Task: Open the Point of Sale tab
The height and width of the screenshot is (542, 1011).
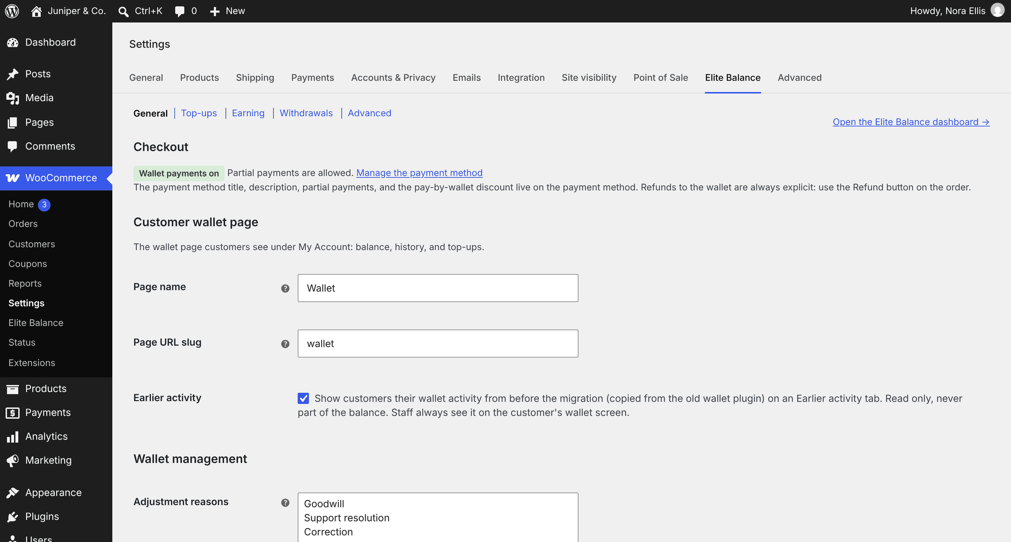Action: [x=660, y=78]
